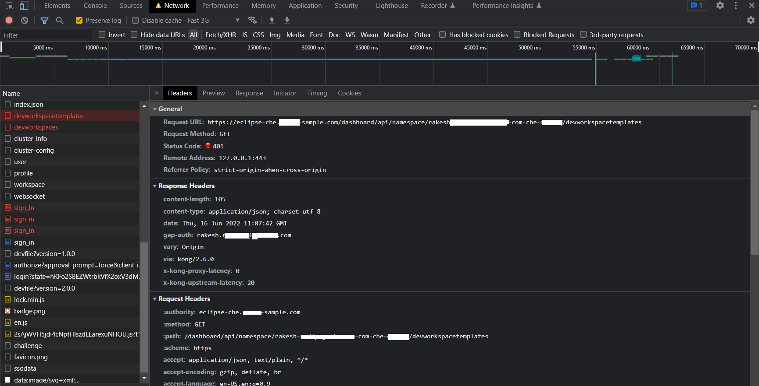Screen dimensions: 759x386
Task: Click the Filter text input
Action: 47,35
